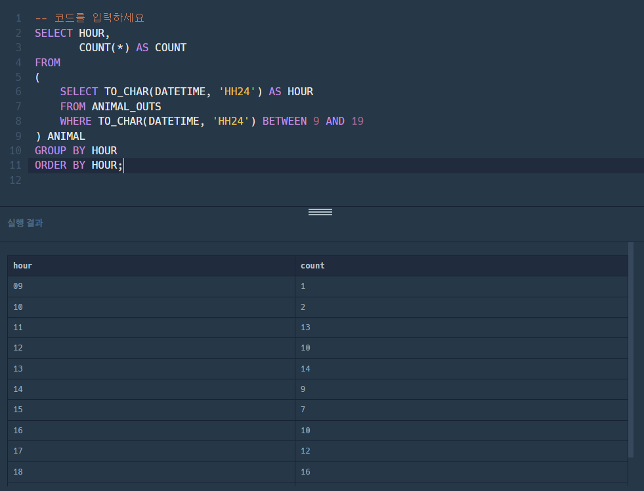Screen dimensions: 644x491
Task: Click 'COUNT(*) AS COUNT' in the editor
Action: pos(133,48)
